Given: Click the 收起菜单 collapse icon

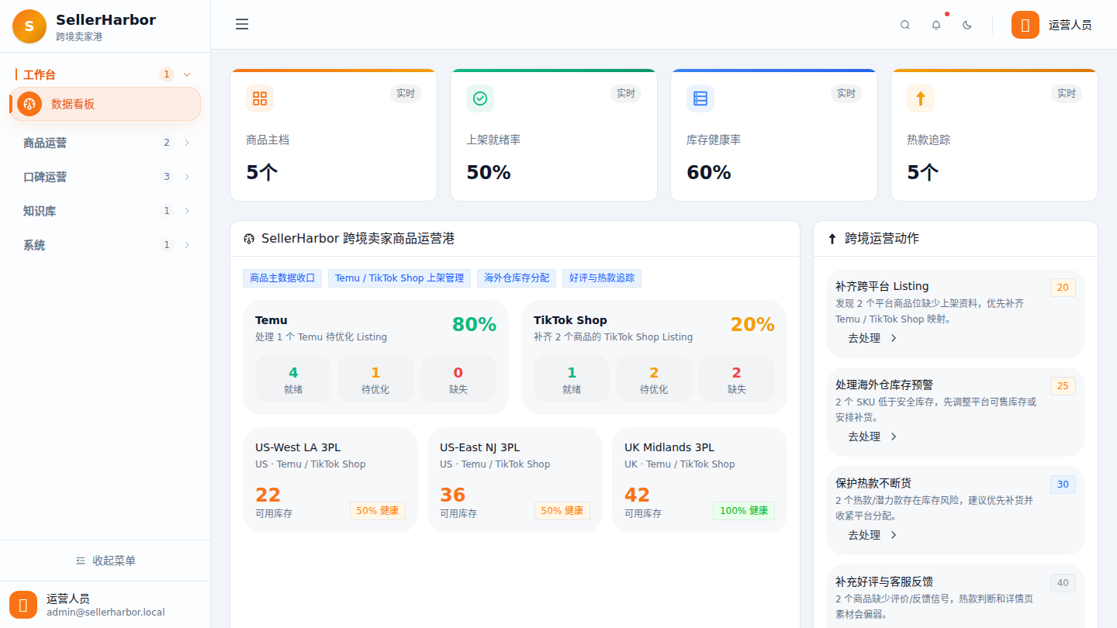Looking at the screenshot, I should click(x=81, y=561).
